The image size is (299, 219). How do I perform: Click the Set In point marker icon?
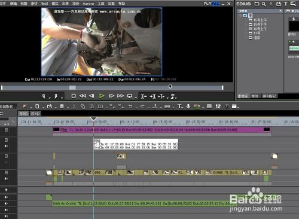tap(44, 96)
